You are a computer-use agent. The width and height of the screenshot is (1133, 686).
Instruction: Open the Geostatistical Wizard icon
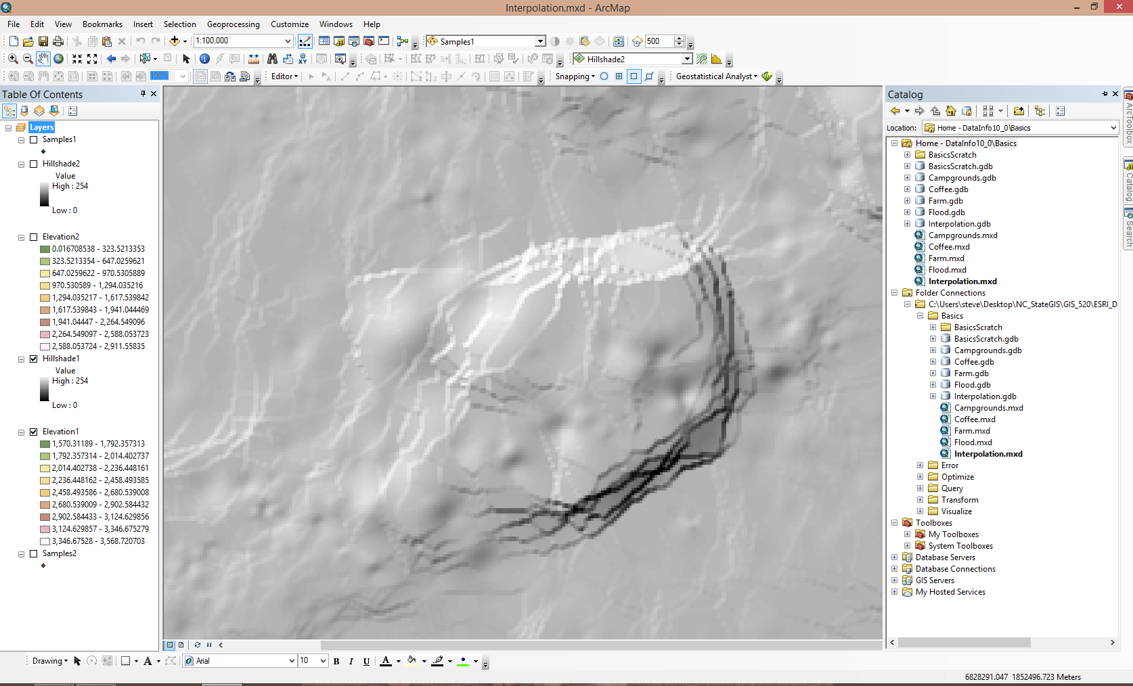click(767, 76)
